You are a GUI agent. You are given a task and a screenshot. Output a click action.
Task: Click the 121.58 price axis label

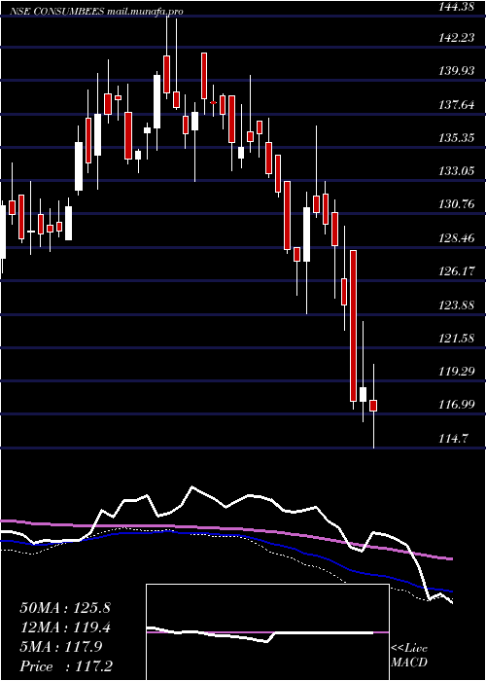pos(457,338)
